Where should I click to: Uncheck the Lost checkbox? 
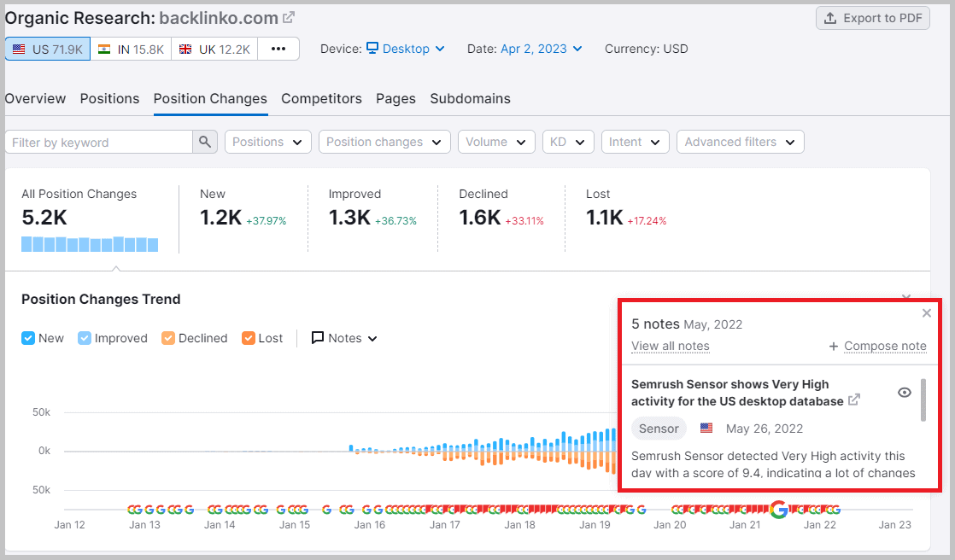[x=249, y=338]
